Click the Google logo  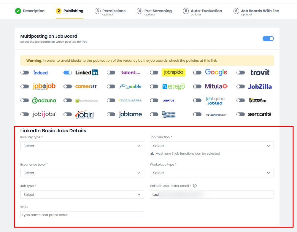(x=216, y=72)
